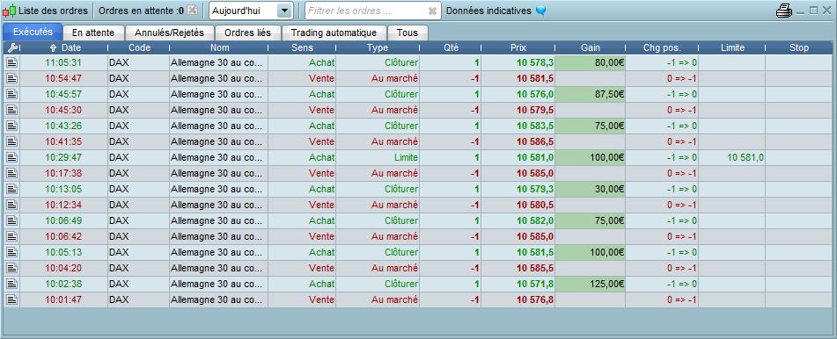
Task: Click the candlestick Liste des ordres icon
Action: 9,11
